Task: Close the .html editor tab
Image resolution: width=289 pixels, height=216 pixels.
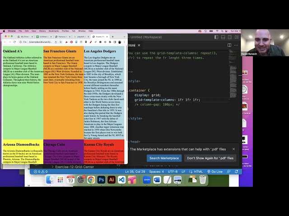Action: (x=139, y=45)
